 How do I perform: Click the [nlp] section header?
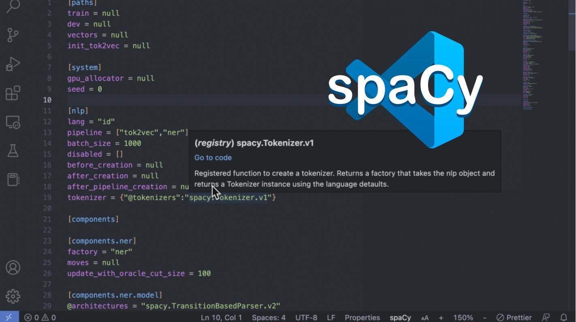click(x=78, y=111)
